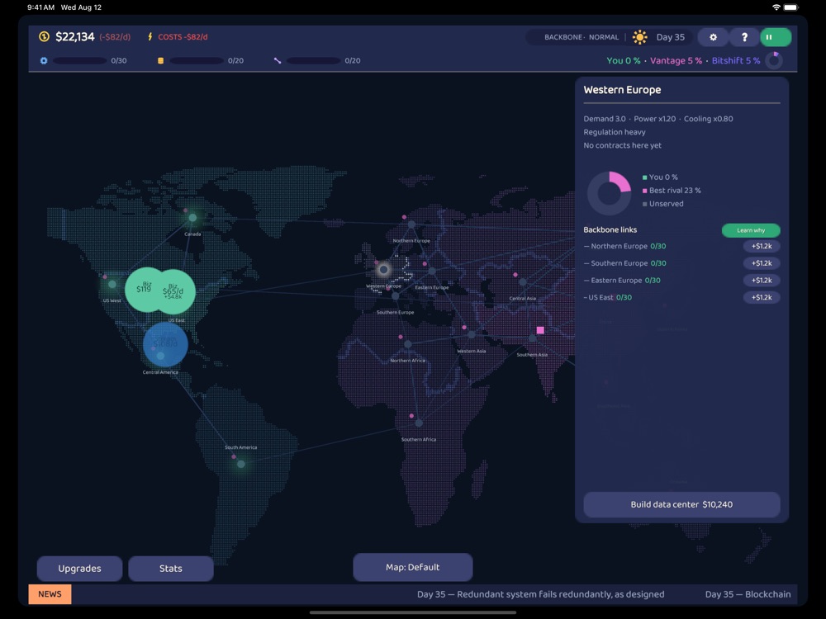Image resolution: width=826 pixels, height=619 pixels.
Task: Select the Western Asia node
Action: pos(472,335)
